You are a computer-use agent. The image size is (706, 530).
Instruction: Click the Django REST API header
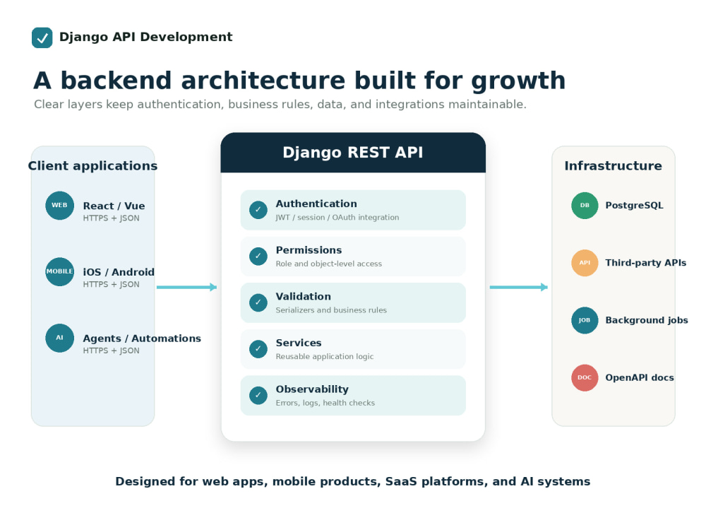click(353, 153)
